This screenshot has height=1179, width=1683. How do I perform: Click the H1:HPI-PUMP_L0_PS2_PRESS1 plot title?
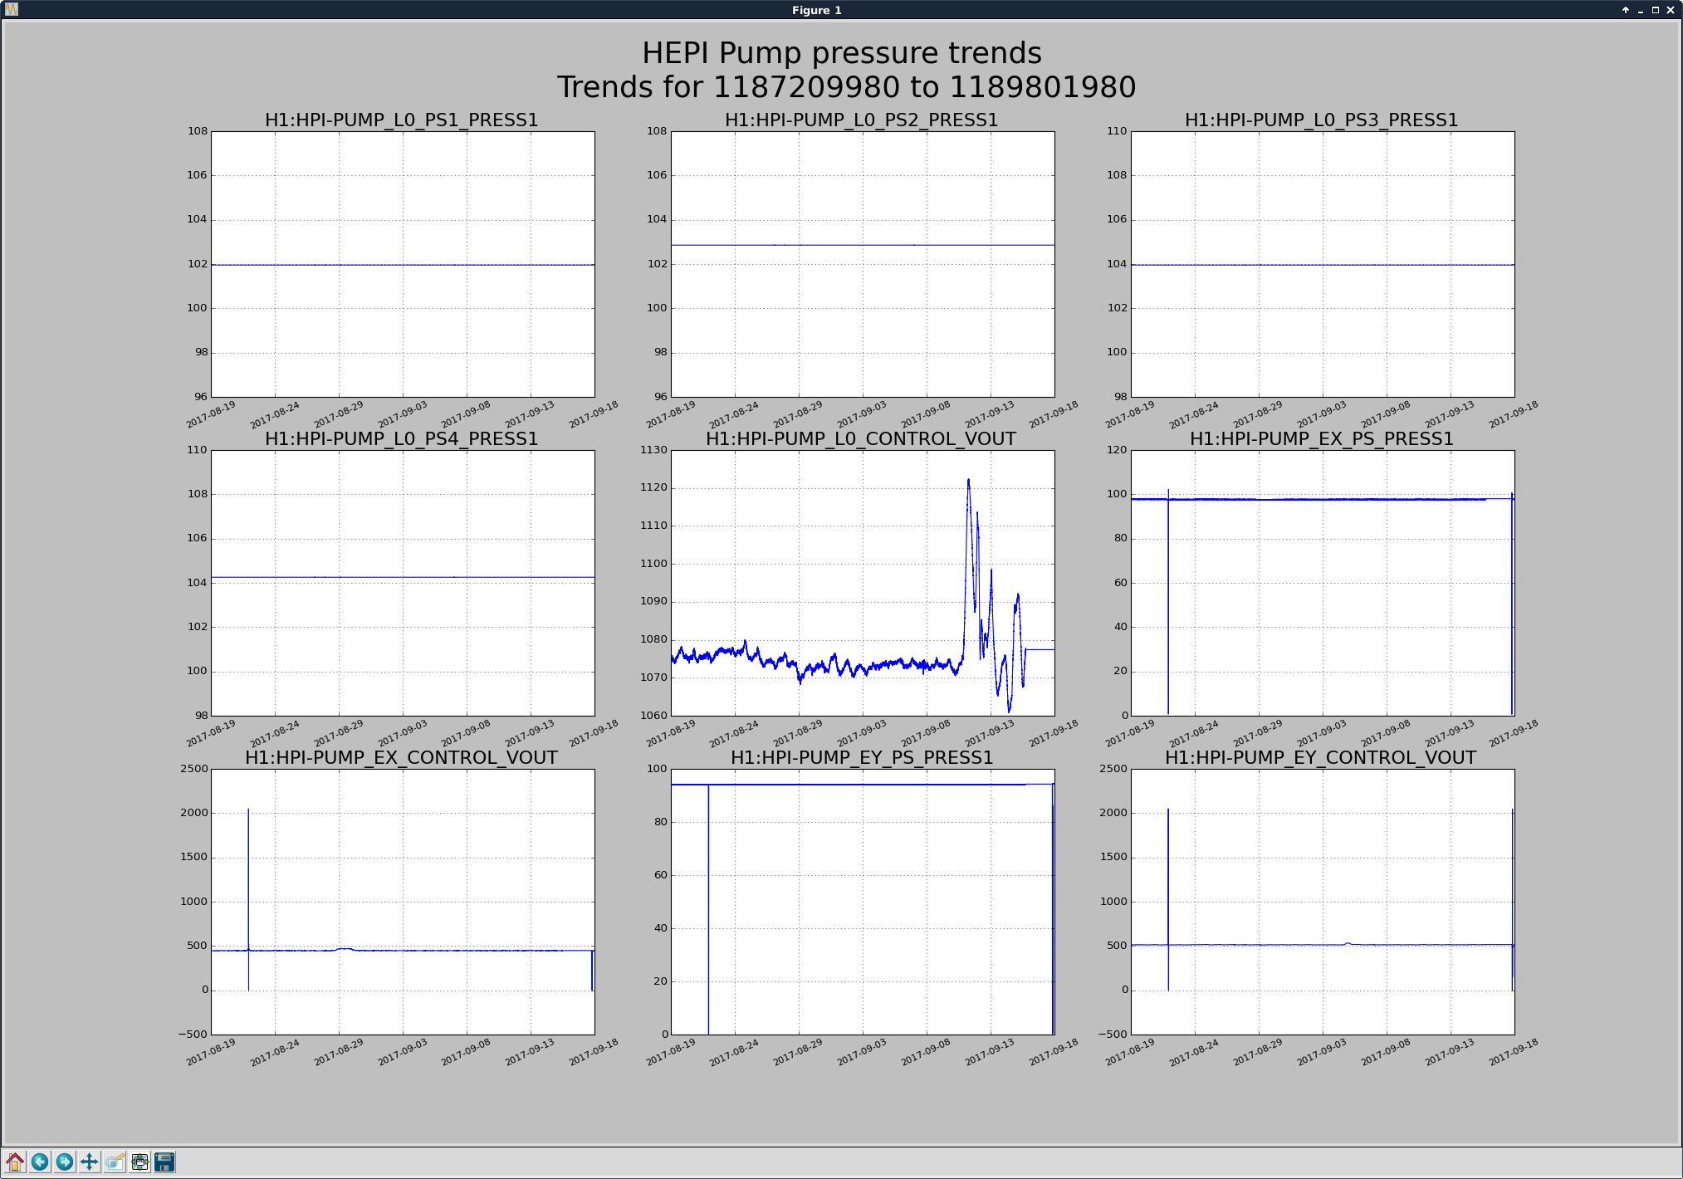coord(862,120)
